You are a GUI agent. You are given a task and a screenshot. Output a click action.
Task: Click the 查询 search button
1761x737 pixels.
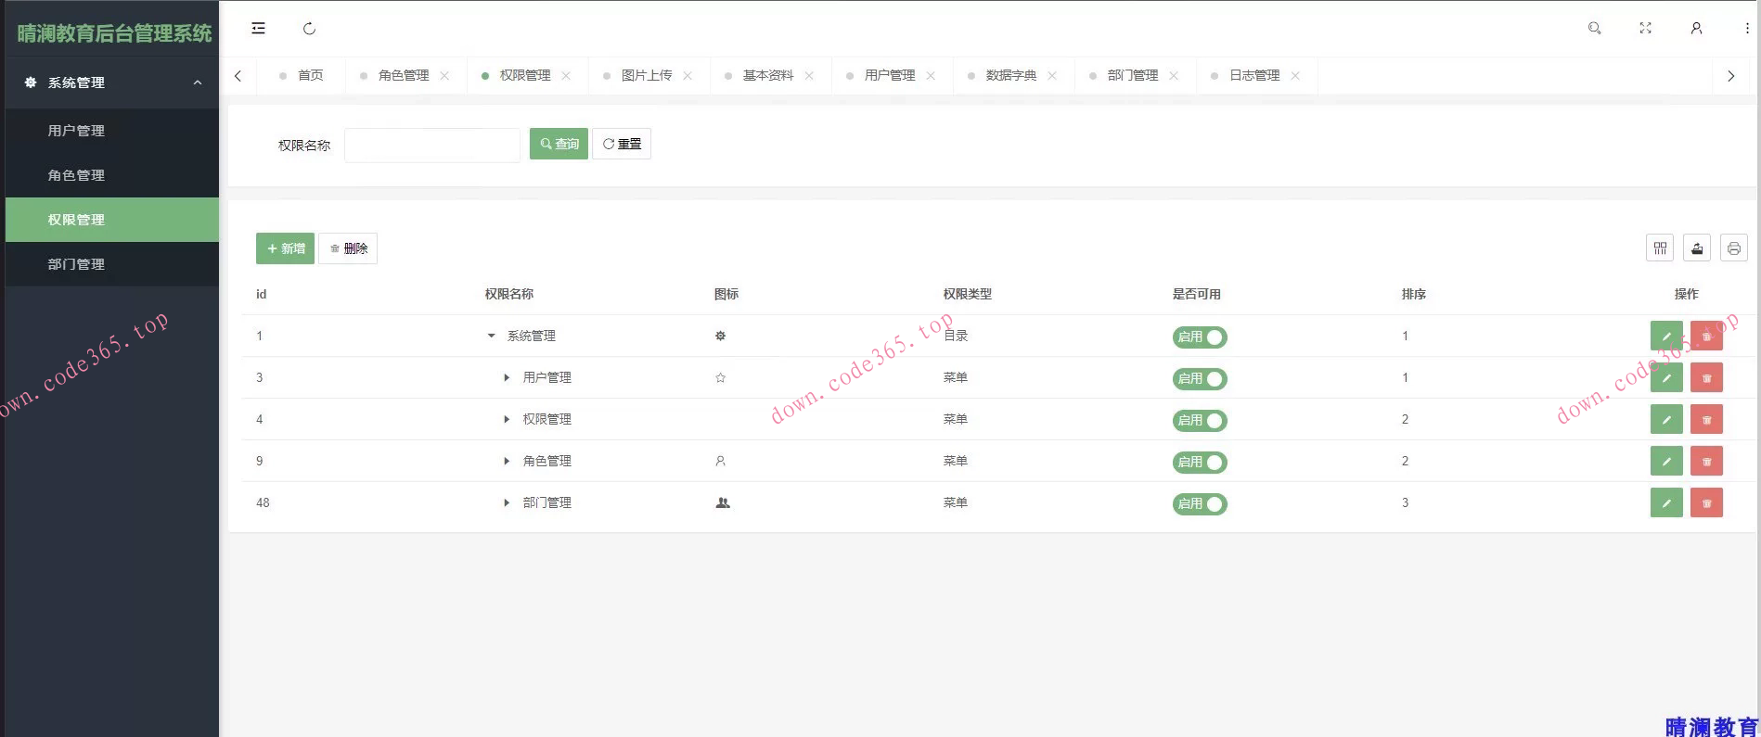coord(559,144)
